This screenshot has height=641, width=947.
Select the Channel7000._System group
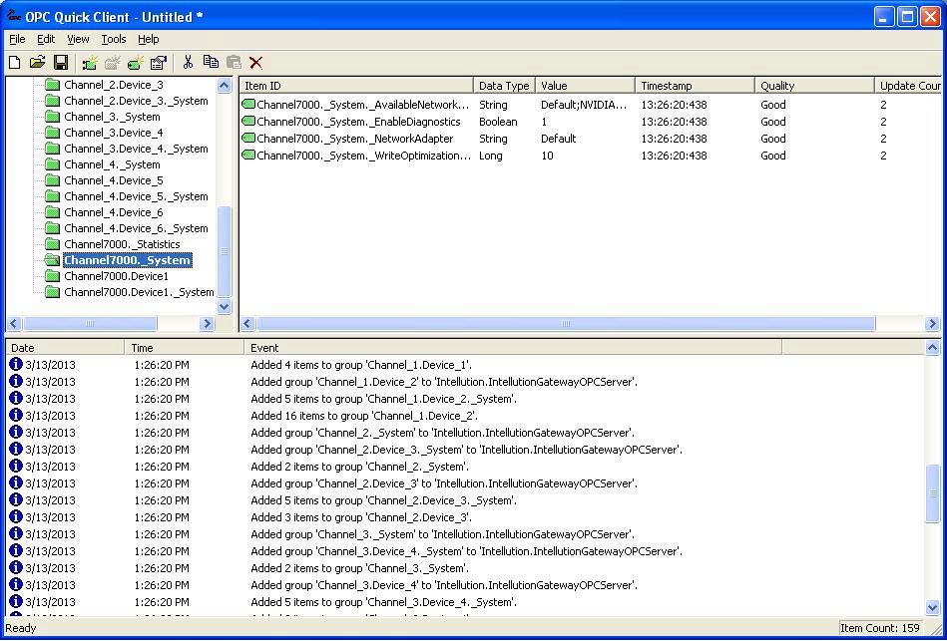coord(126,259)
